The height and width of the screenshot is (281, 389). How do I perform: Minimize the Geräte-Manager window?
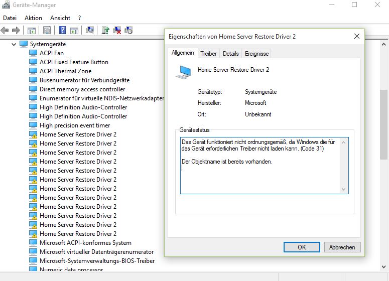pyautogui.click(x=332, y=5)
